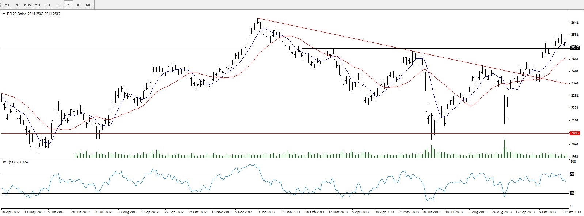Set chart period to M15
The width and height of the screenshot is (584, 216).
click(x=27, y=5)
